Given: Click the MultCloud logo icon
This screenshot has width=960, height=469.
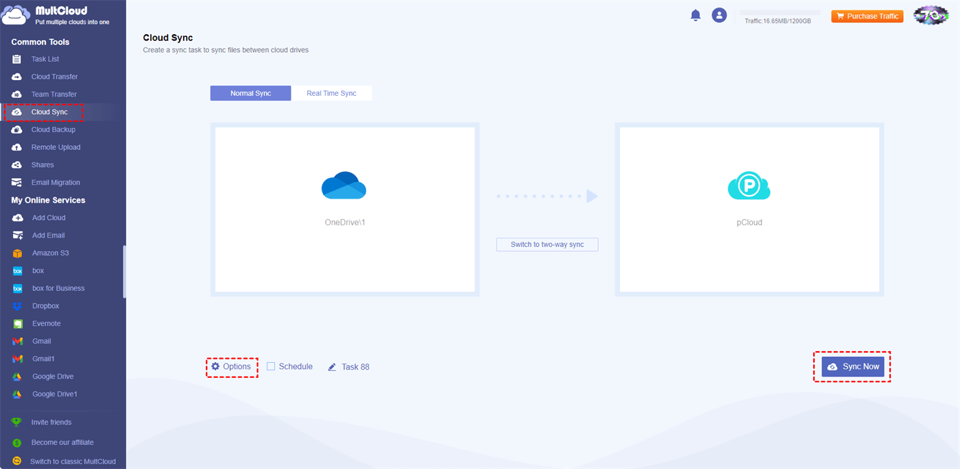Looking at the screenshot, I should tap(16, 15).
